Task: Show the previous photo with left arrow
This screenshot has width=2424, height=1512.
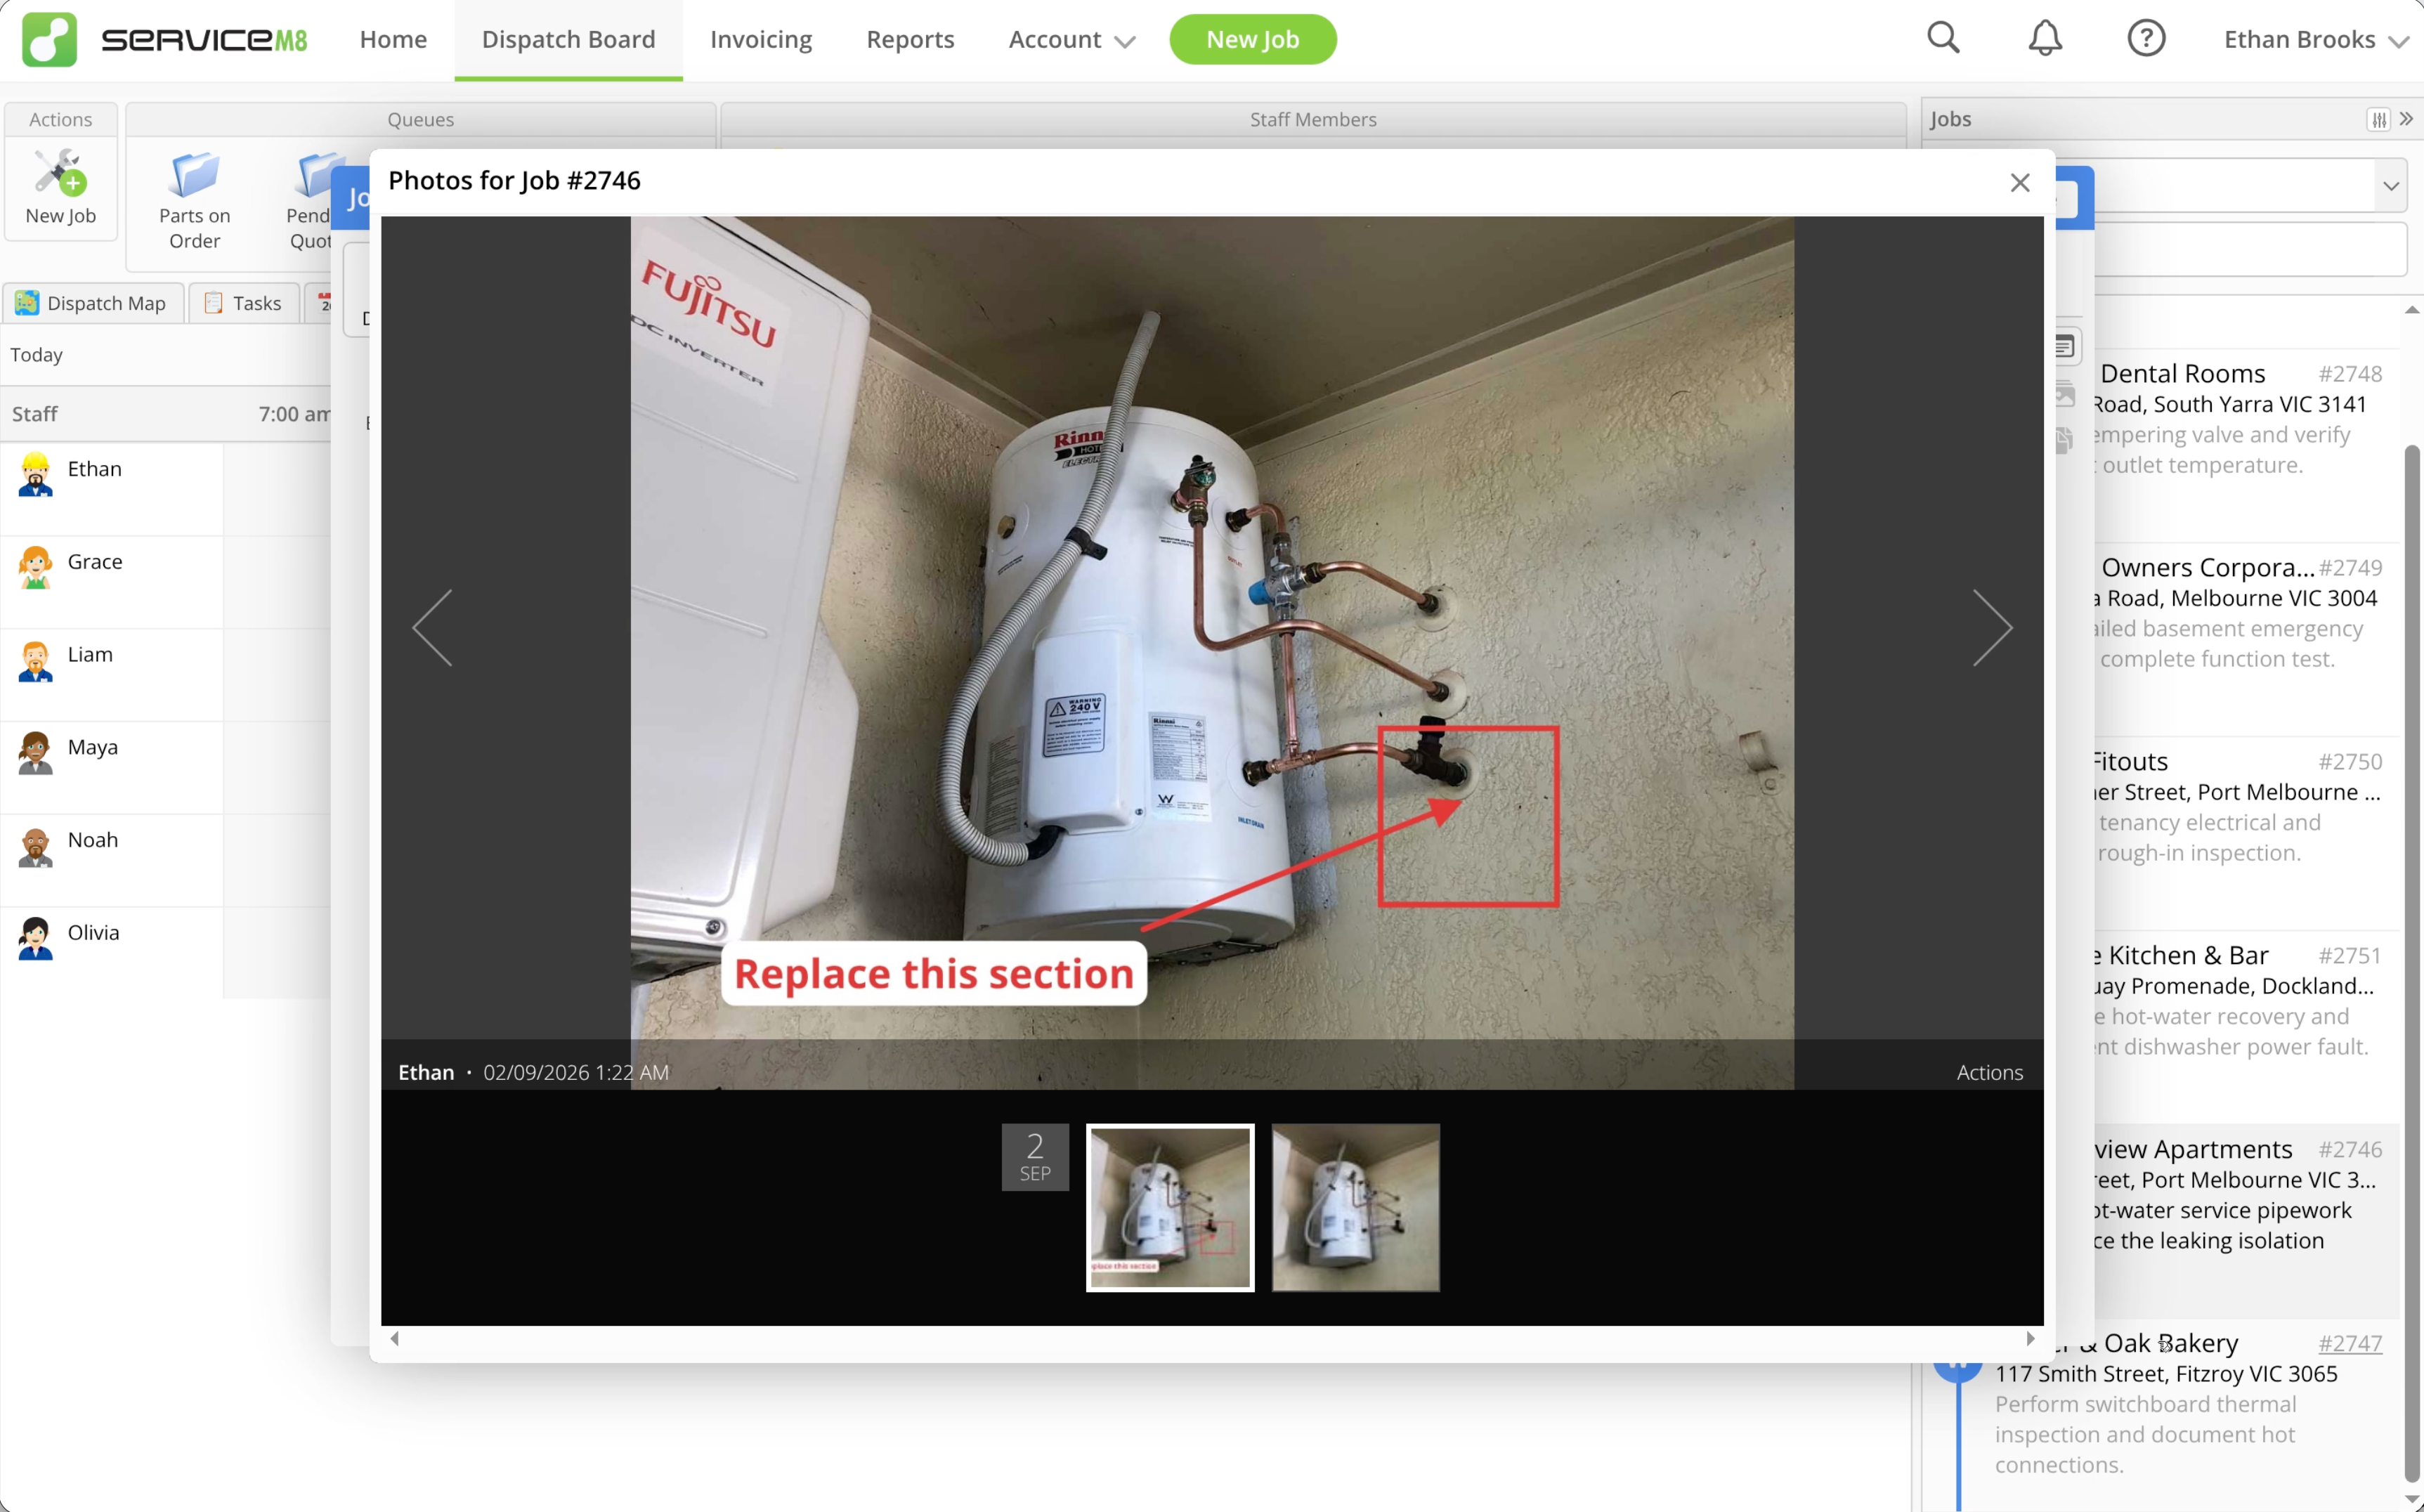Action: 433,627
